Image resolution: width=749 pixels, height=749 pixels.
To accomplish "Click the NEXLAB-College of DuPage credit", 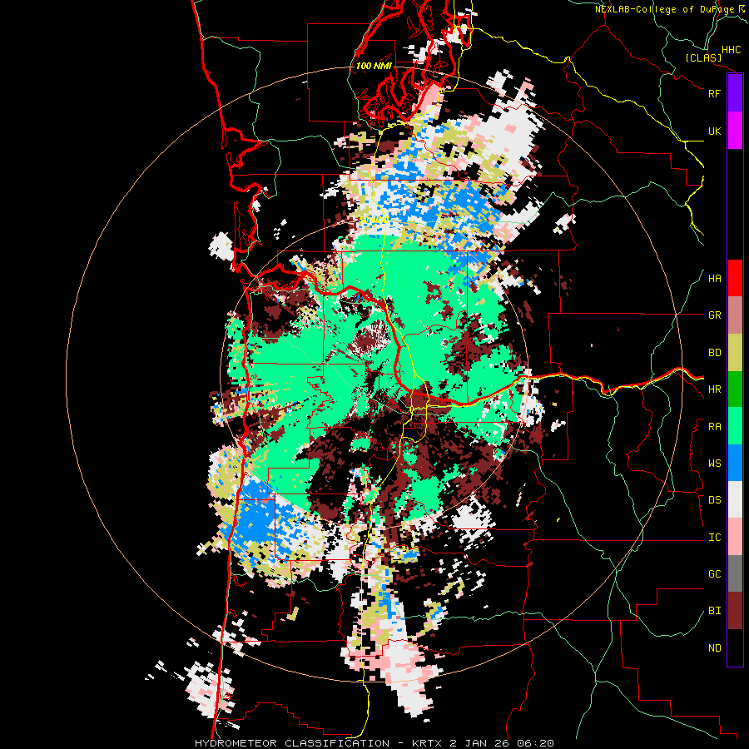I will [664, 9].
